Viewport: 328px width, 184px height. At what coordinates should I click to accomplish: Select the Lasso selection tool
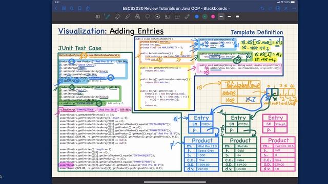point(148,17)
